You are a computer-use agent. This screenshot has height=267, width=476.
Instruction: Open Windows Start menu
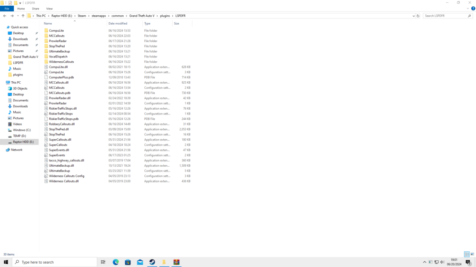[6, 262]
